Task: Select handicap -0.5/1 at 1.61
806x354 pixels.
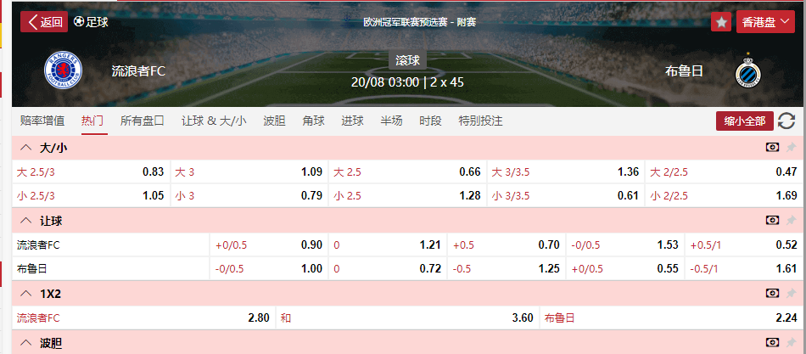Action: [x=744, y=268]
